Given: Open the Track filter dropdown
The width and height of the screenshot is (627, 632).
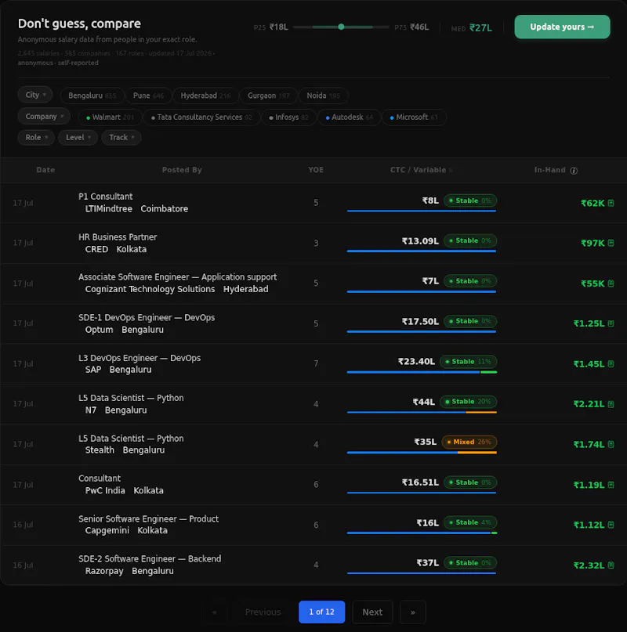Looking at the screenshot, I should click(121, 138).
